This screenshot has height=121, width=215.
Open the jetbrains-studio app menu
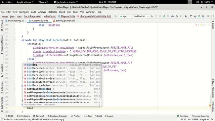coord(66,2)
